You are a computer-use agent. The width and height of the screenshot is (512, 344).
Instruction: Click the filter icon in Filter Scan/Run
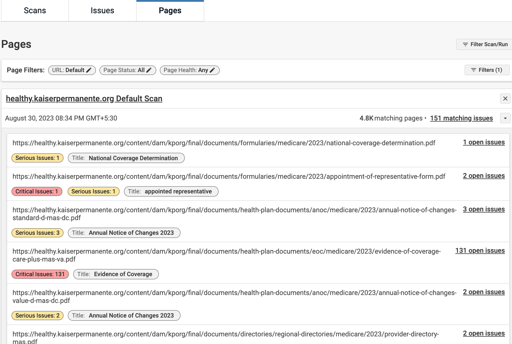tap(465, 44)
